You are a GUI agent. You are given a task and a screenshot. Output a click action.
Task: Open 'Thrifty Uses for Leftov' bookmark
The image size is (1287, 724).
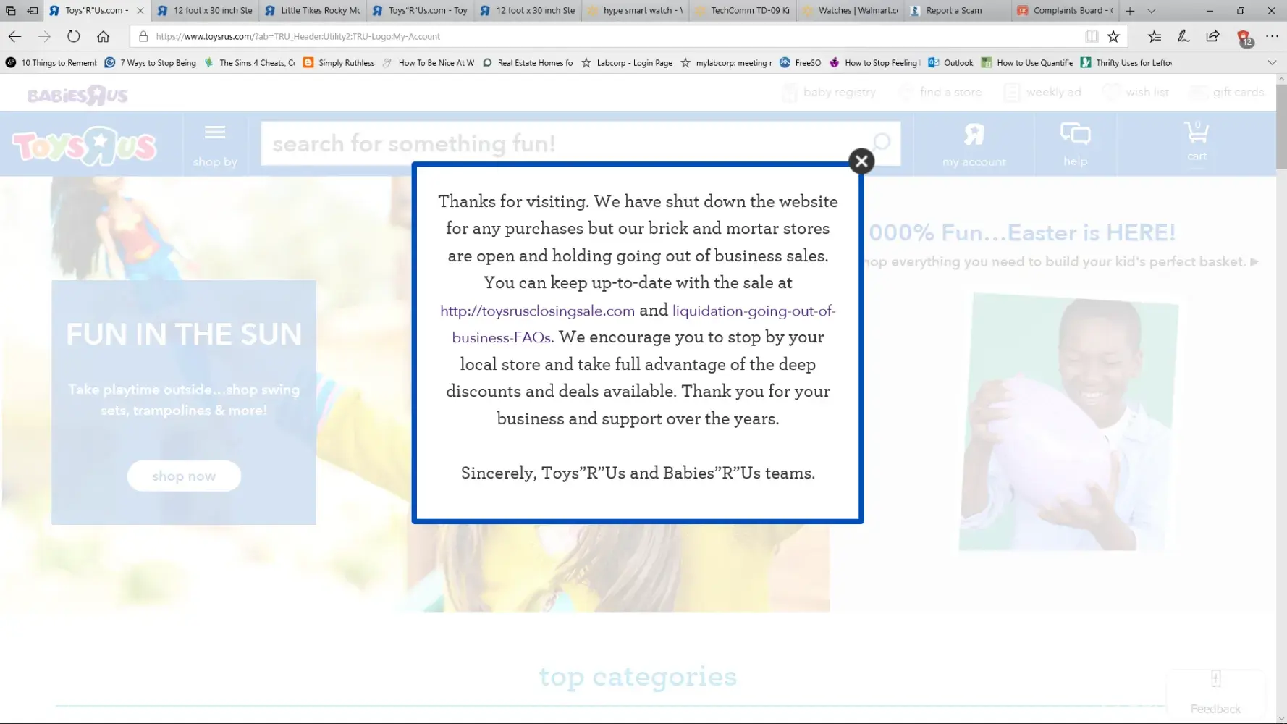1126,63
